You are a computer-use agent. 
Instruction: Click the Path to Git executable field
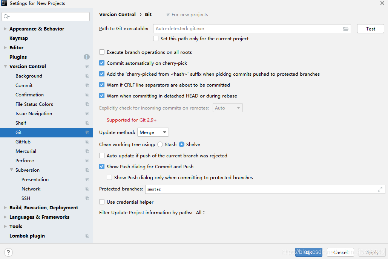pyautogui.click(x=247, y=29)
